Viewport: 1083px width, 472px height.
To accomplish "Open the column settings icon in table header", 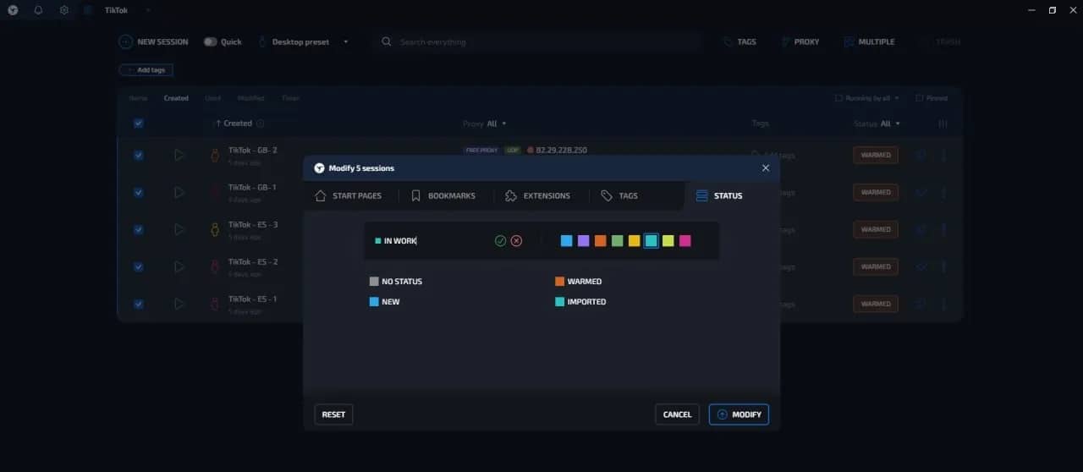I will (x=943, y=123).
